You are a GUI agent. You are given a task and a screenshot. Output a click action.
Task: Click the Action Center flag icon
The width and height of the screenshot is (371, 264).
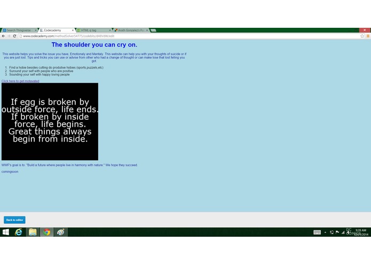click(337, 232)
